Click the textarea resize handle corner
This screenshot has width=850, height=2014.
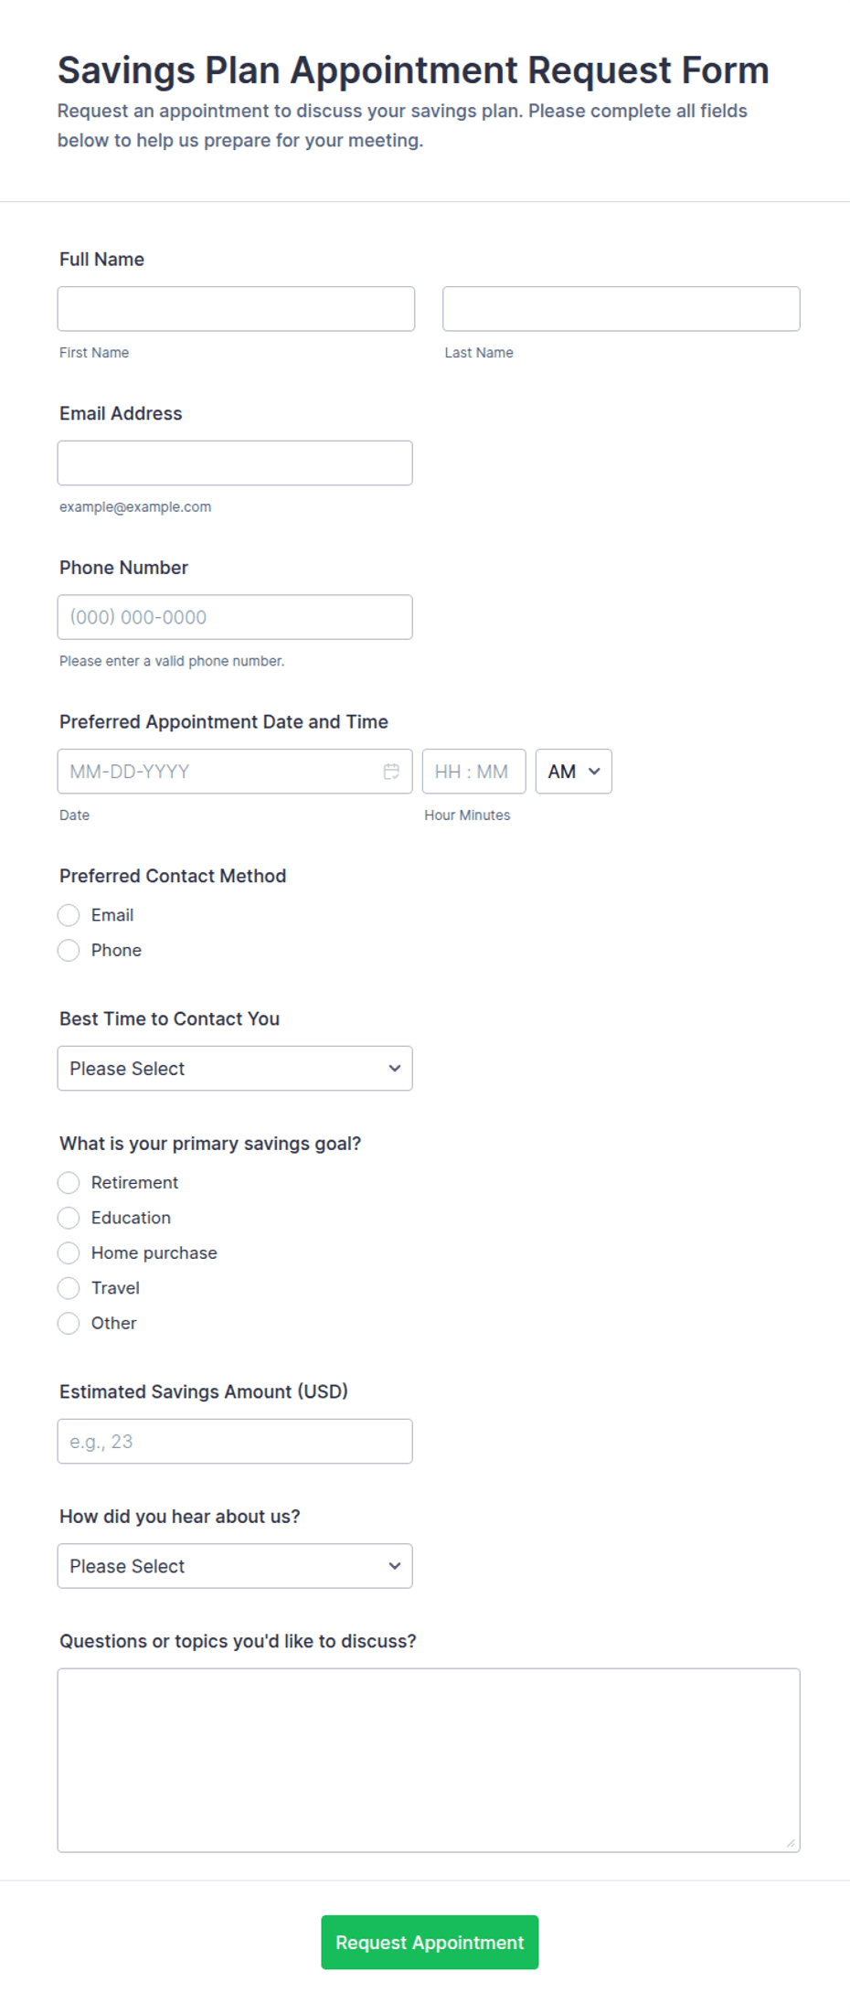[791, 1842]
